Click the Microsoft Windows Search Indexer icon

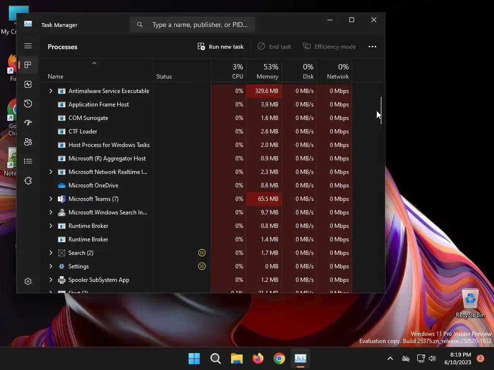pos(62,212)
